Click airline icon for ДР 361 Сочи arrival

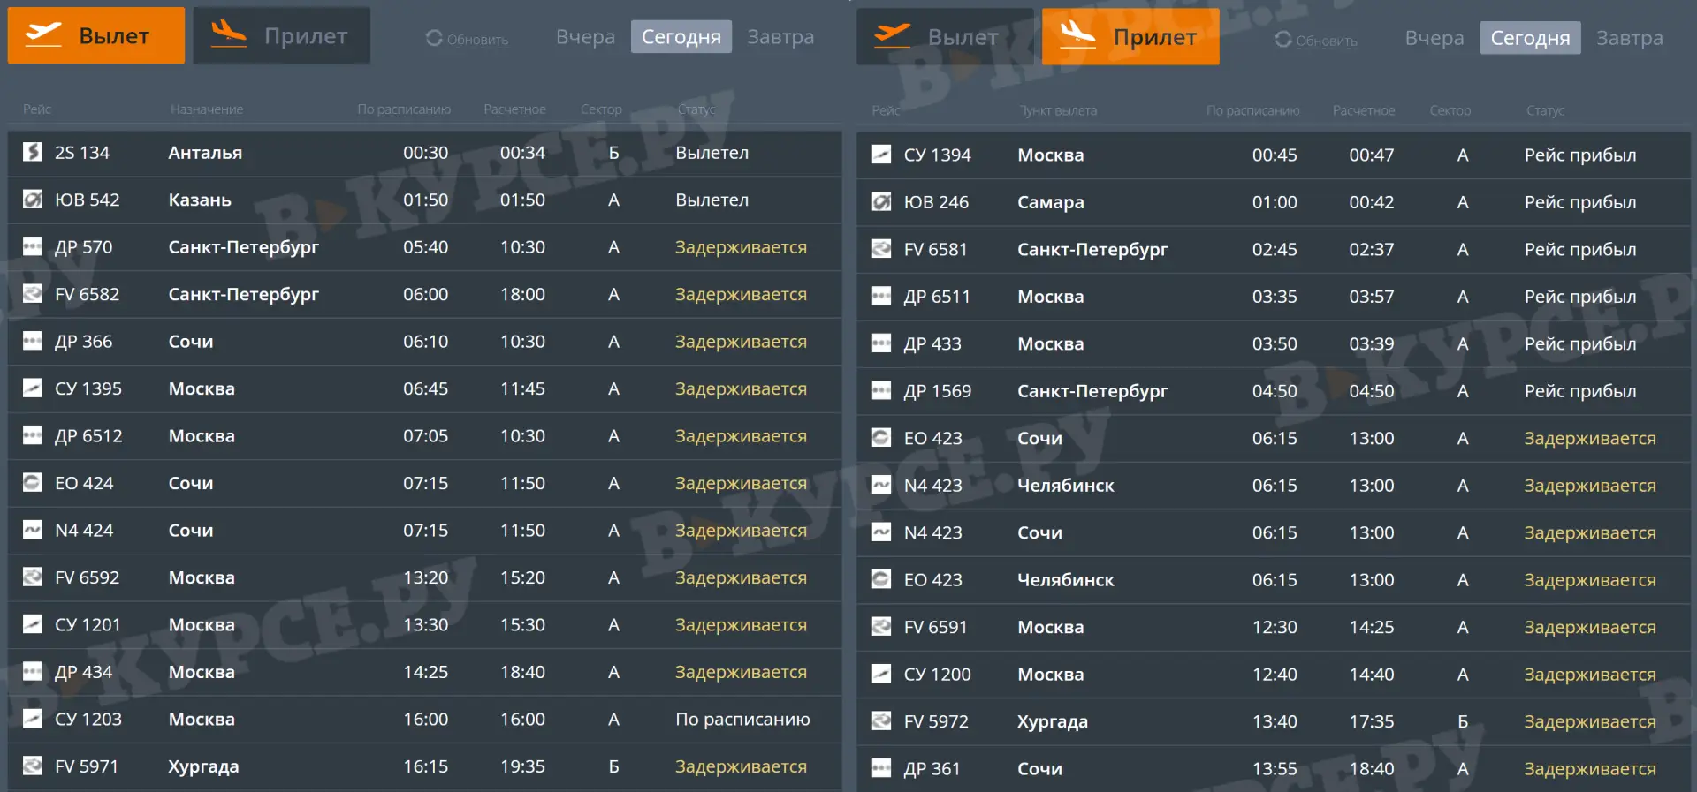pyautogui.click(x=881, y=768)
